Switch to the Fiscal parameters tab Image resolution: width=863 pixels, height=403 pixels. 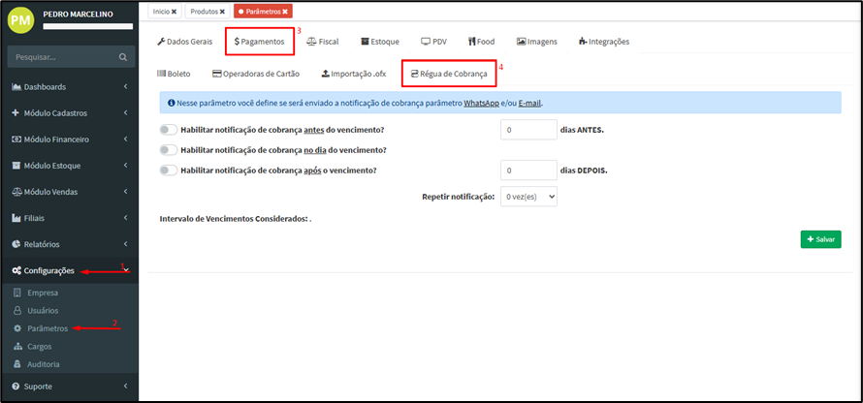(x=322, y=42)
